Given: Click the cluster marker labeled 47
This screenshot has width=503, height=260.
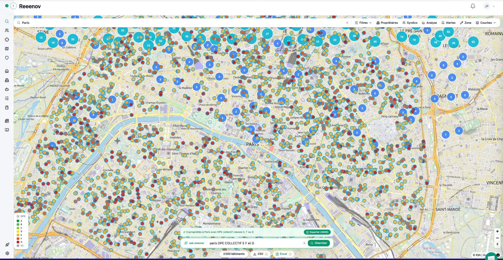Looking at the screenshot, I should point(267,34).
